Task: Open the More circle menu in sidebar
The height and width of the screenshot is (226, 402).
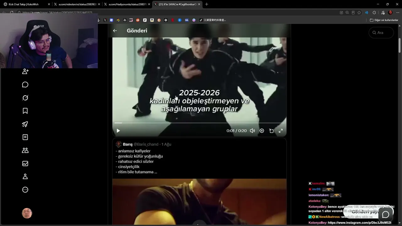Action: (x=25, y=190)
